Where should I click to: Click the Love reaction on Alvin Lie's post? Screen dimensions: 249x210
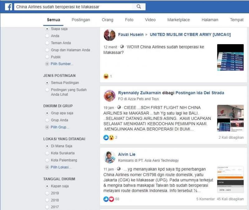[x=111, y=199]
